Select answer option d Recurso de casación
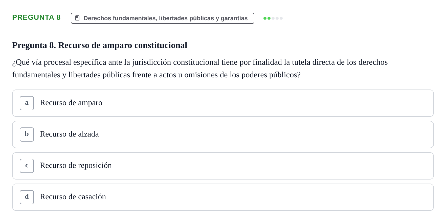 pyautogui.click(x=223, y=197)
